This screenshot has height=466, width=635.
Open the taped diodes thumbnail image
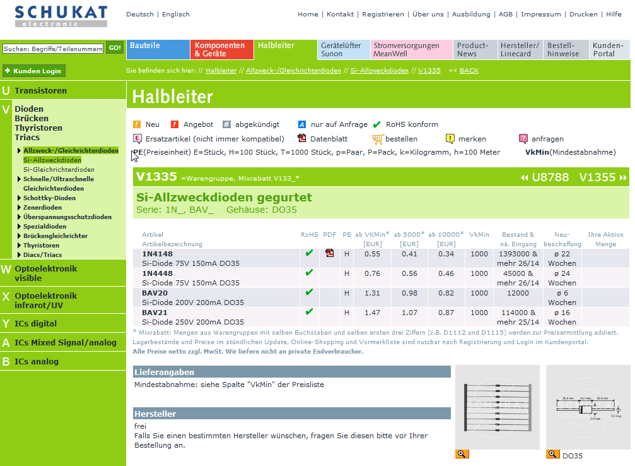coord(498,407)
